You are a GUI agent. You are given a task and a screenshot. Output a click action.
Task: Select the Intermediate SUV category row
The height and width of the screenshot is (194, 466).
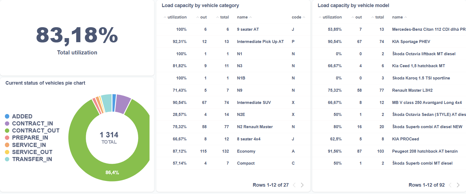254,103
